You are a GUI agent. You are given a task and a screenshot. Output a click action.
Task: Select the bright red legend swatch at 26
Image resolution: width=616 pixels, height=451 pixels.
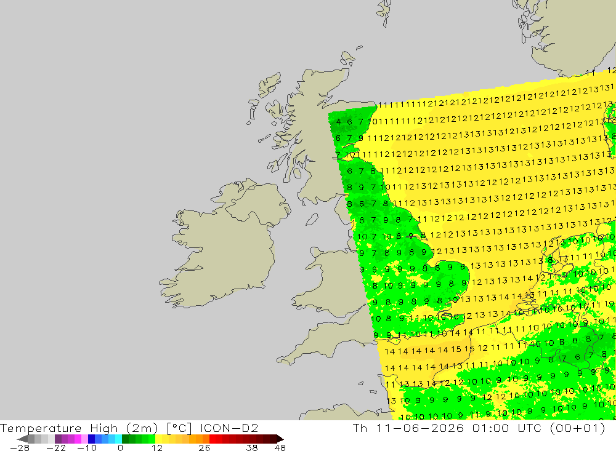point(213,439)
